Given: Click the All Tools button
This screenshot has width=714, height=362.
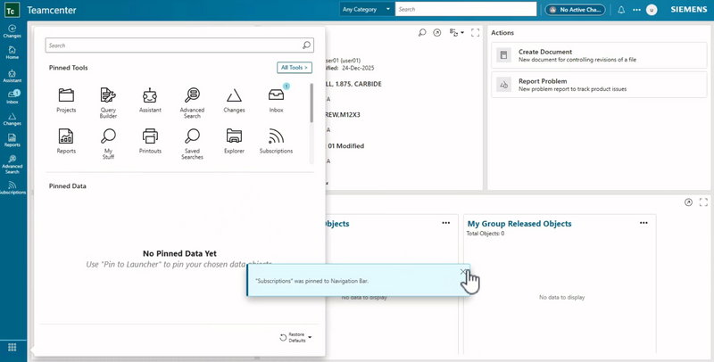Looking at the screenshot, I should coord(295,67).
